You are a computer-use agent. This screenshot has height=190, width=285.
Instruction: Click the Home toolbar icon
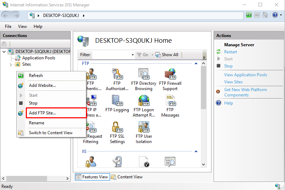click(x=265, y=15)
